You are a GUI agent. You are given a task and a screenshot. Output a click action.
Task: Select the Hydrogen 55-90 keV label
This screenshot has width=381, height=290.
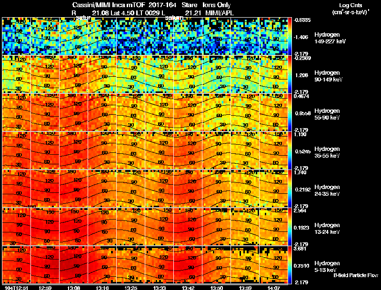click(x=327, y=114)
